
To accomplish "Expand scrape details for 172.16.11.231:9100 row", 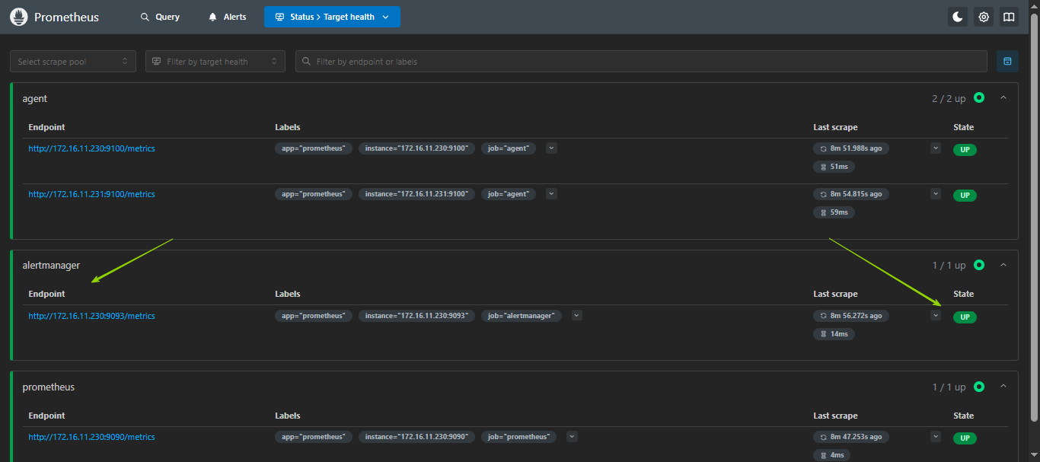I will pyautogui.click(x=936, y=193).
